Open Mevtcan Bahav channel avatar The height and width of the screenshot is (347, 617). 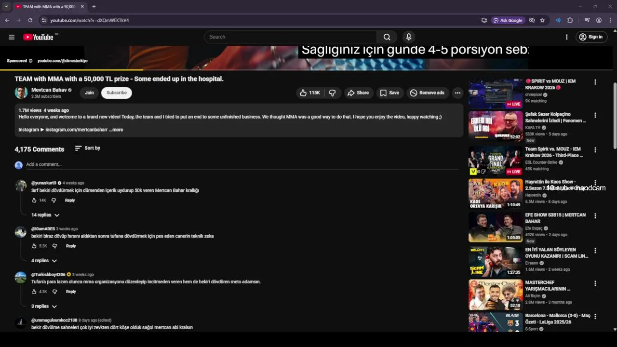(x=21, y=93)
